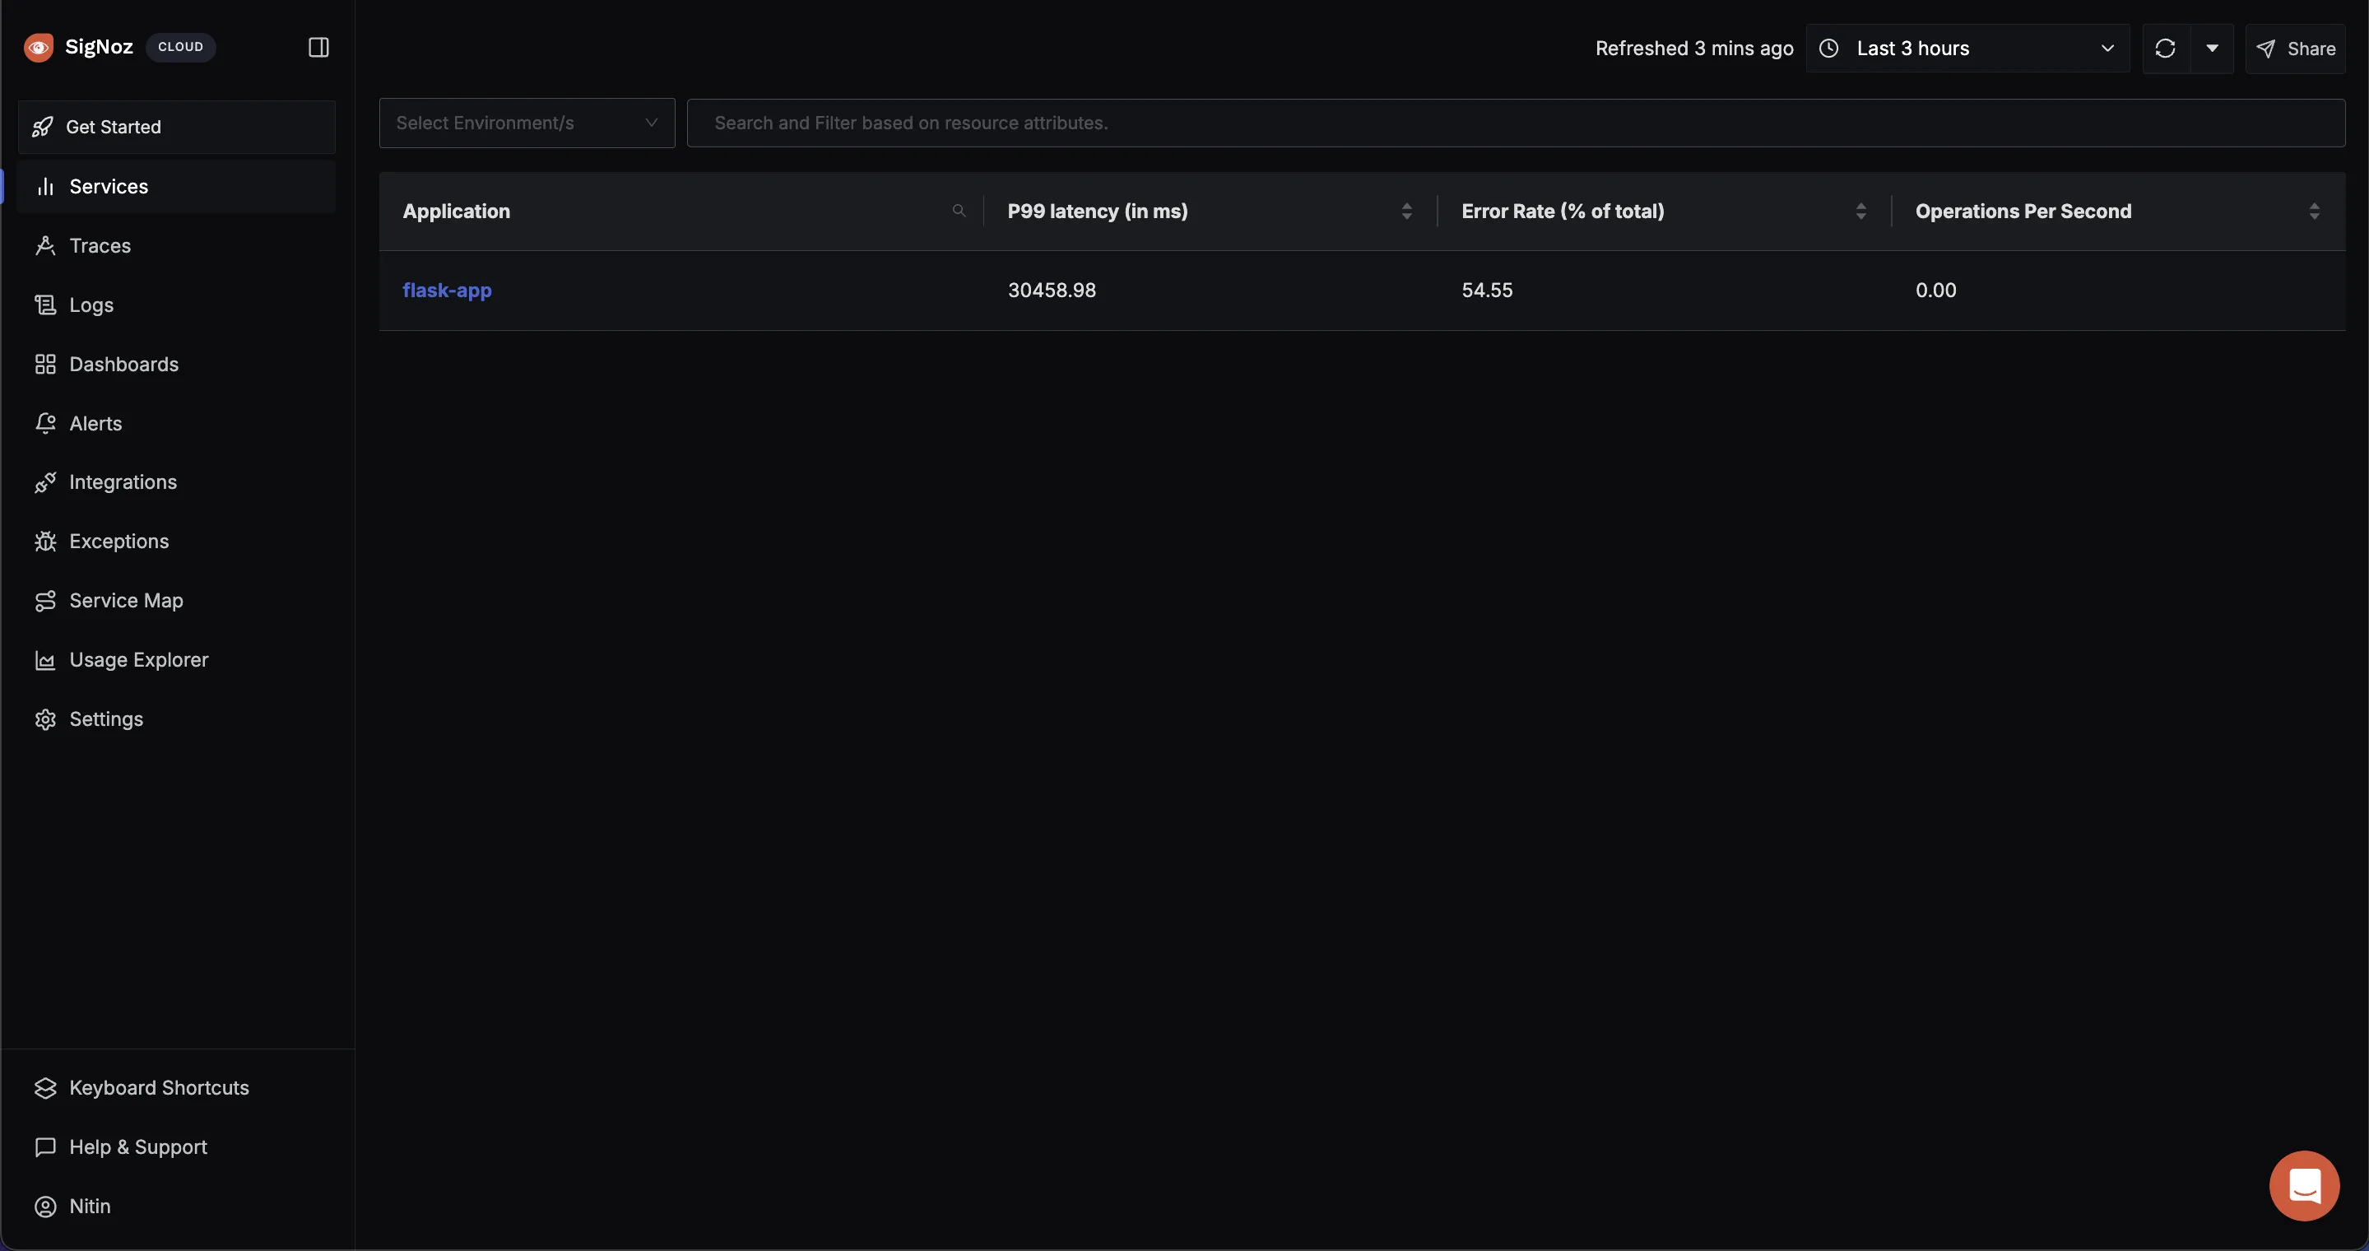Open Settings from sidebar
The width and height of the screenshot is (2369, 1251).
click(x=106, y=719)
